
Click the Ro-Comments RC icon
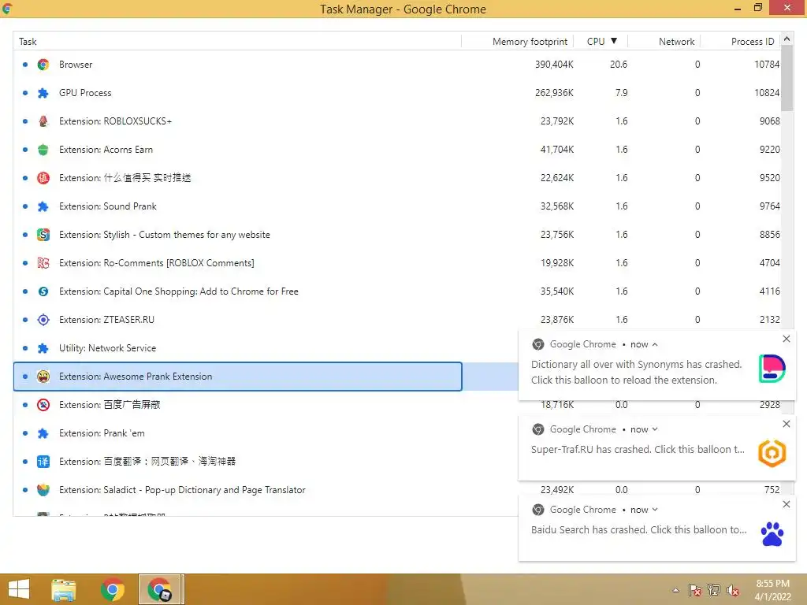43,263
